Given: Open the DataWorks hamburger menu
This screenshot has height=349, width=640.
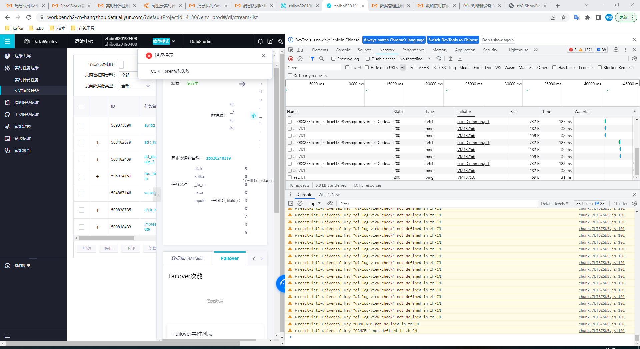Looking at the screenshot, I should 7,41.
